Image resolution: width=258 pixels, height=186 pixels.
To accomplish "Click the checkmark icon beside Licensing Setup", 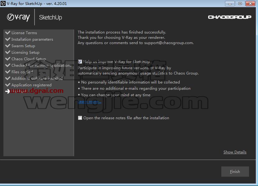I will (x=8, y=52).
